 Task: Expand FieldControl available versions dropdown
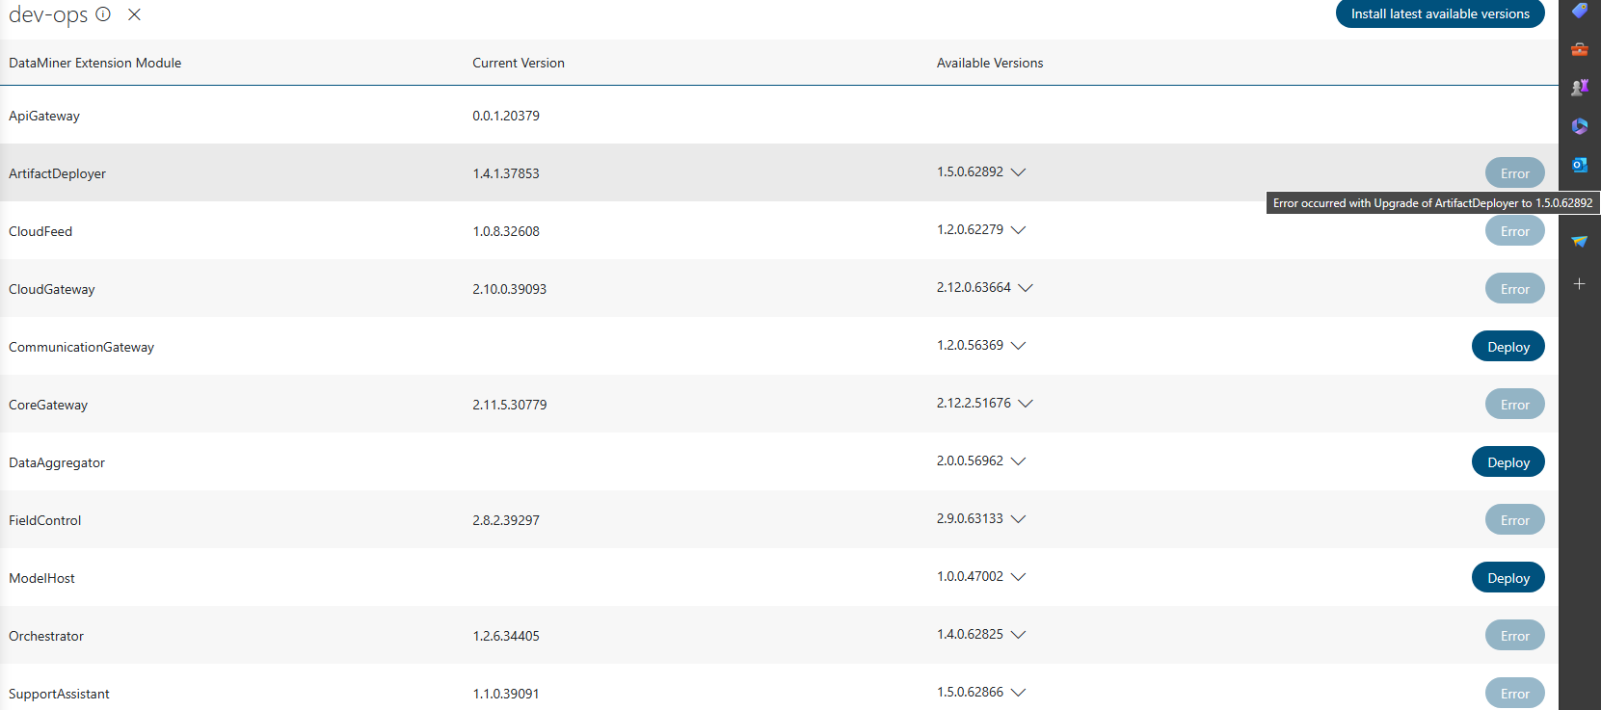[1018, 519]
